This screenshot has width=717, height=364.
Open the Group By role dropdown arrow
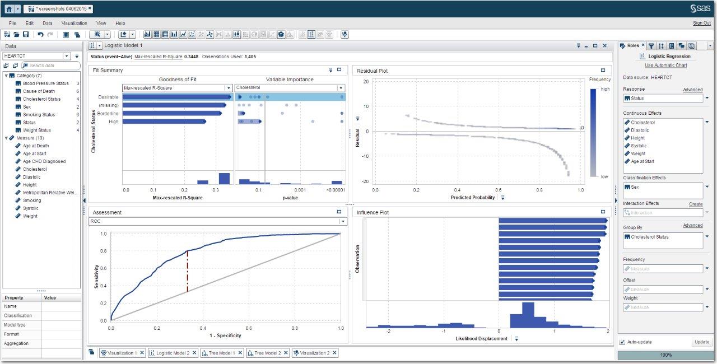[707, 237]
